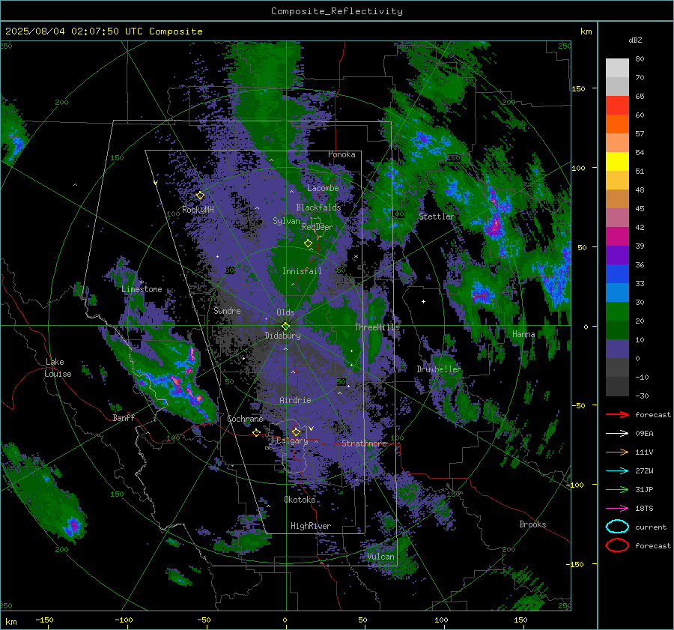Click the Okotoks label
The image size is (674, 630).
300,500
